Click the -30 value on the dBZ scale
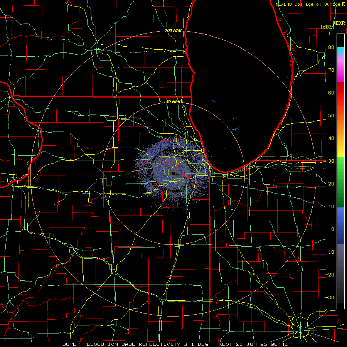This screenshot has height=347, width=347. (330, 297)
